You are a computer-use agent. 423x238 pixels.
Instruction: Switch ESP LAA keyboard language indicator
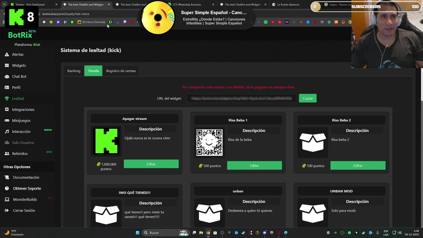(x=386, y=233)
